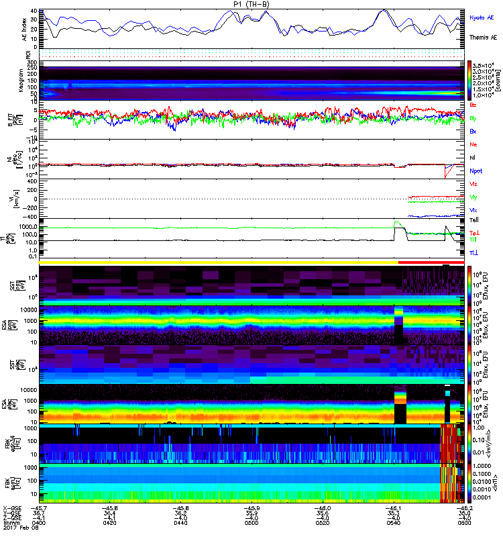Select the green By legend label

tap(473, 119)
